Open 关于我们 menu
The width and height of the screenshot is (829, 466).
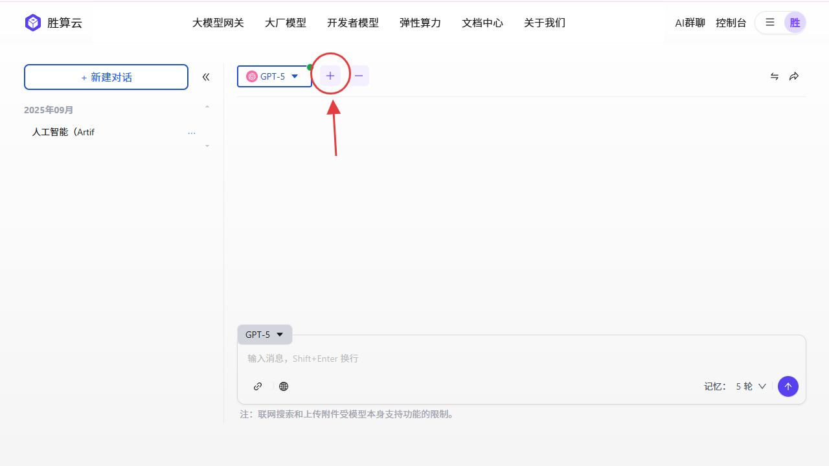tap(545, 23)
